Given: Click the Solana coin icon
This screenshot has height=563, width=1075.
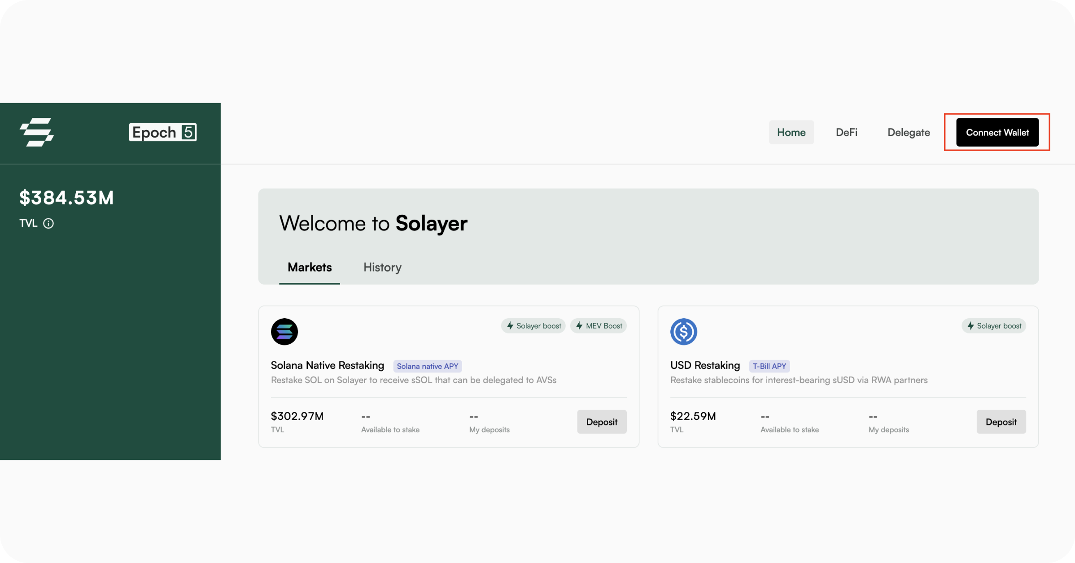Looking at the screenshot, I should 284,332.
